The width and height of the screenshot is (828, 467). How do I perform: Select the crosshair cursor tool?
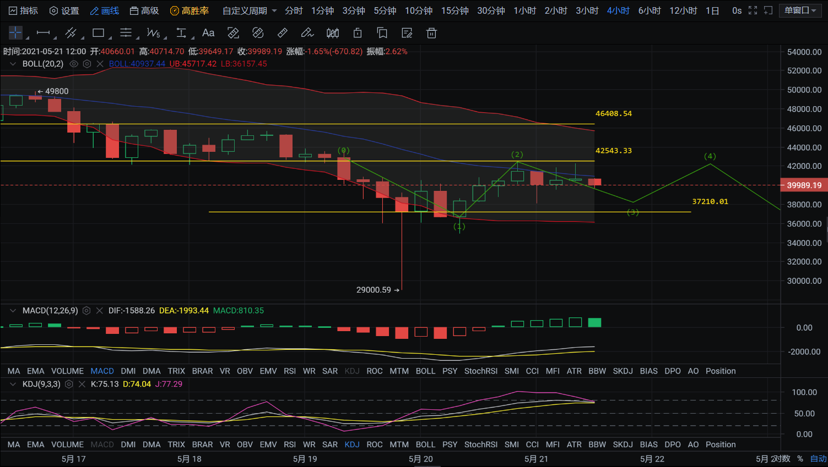[15, 33]
